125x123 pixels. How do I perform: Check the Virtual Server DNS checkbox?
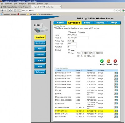[x=56, y=79]
